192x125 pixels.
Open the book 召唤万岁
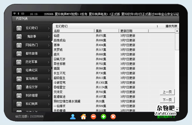point(60,59)
